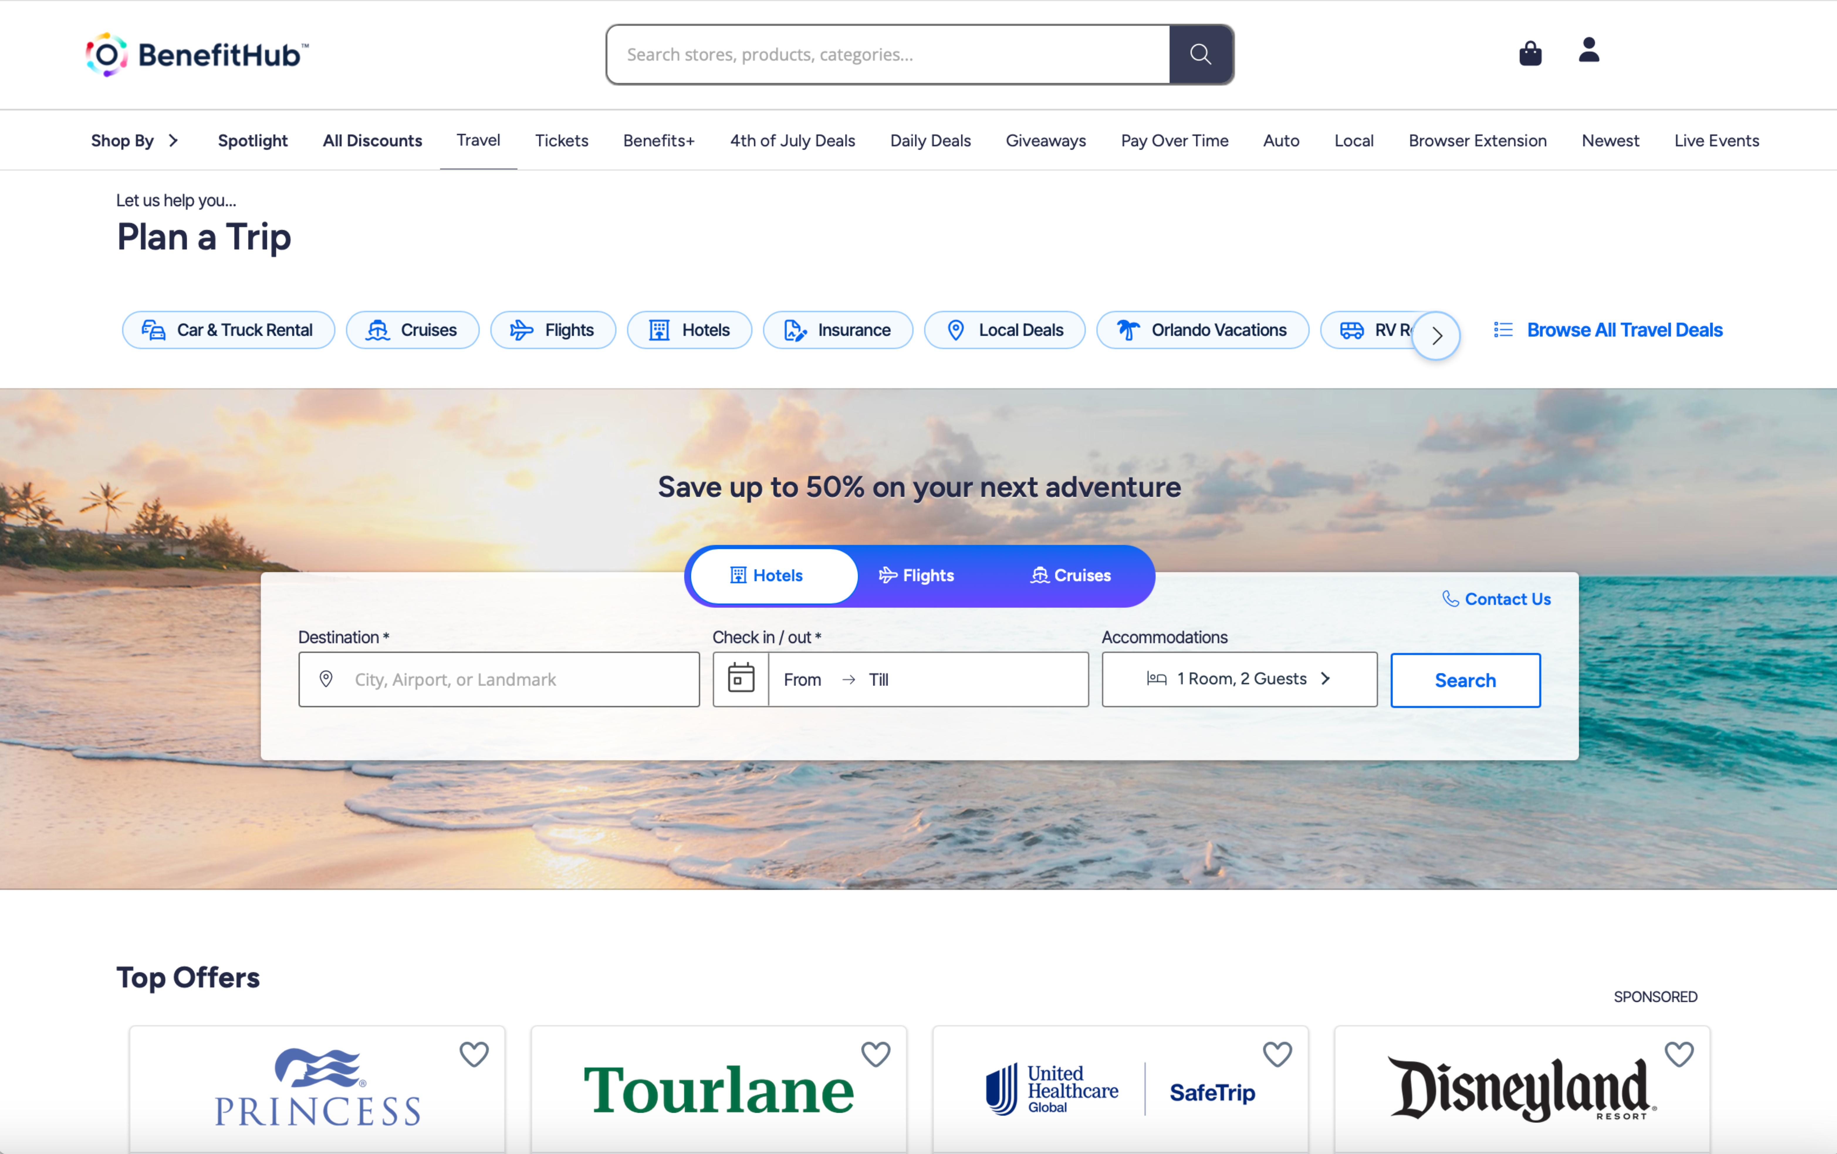1837x1154 pixels.
Task: Switch to the Hotels search tab
Action: point(774,576)
